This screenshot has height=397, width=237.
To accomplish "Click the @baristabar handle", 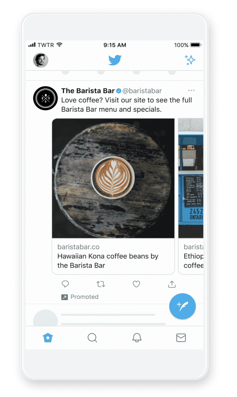I will click(x=142, y=91).
